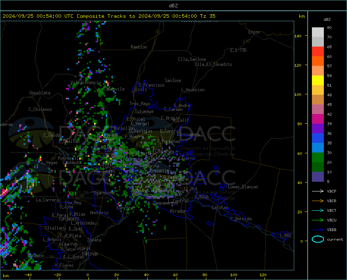Click the -40 km x-axis tick label

pos(28,275)
